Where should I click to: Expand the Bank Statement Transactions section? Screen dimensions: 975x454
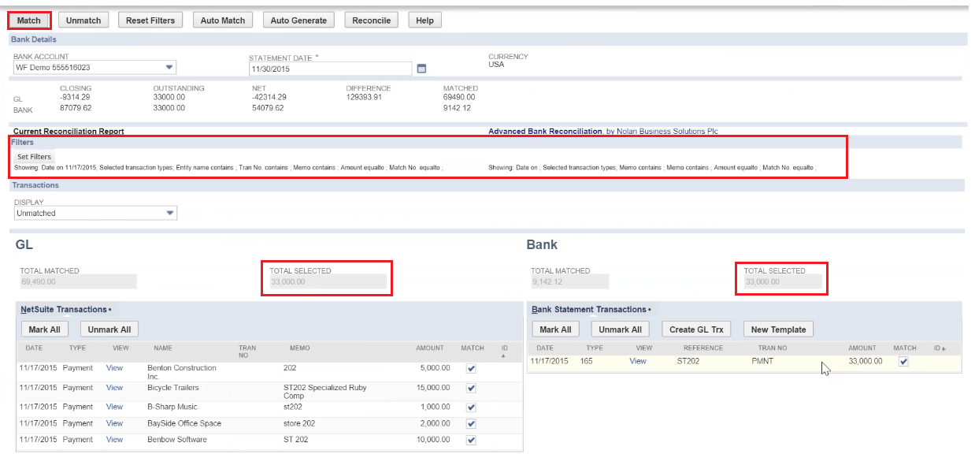pyautogui.click(x=588, y=308)
